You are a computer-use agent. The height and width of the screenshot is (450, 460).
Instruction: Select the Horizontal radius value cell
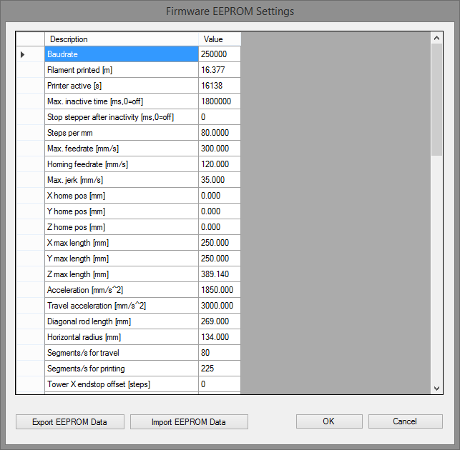point(220,337)
